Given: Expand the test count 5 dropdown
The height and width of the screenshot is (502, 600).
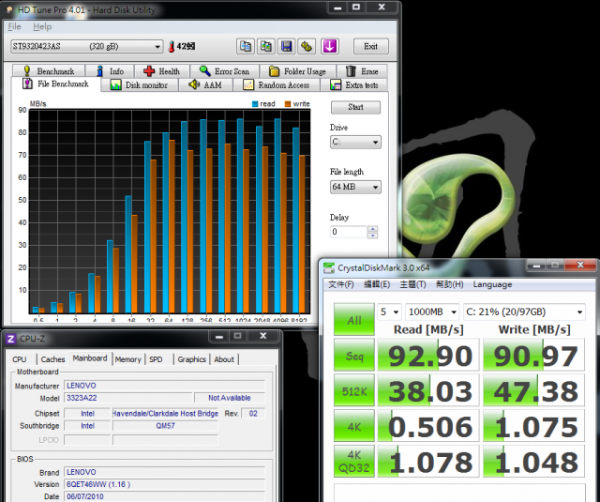Looking at the screenshot, I should point(389,312).
